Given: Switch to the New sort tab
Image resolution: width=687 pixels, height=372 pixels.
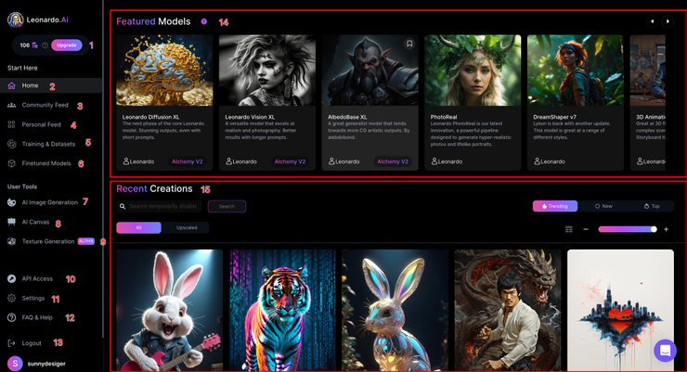Looking at the screenshot, I should pyautogui.click(x=603, y=206).
